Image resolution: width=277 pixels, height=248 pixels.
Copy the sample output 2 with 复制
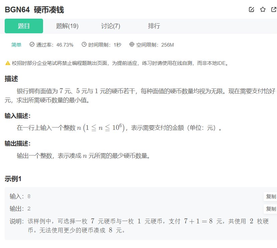pyautogui.click(x=271, y=209)
